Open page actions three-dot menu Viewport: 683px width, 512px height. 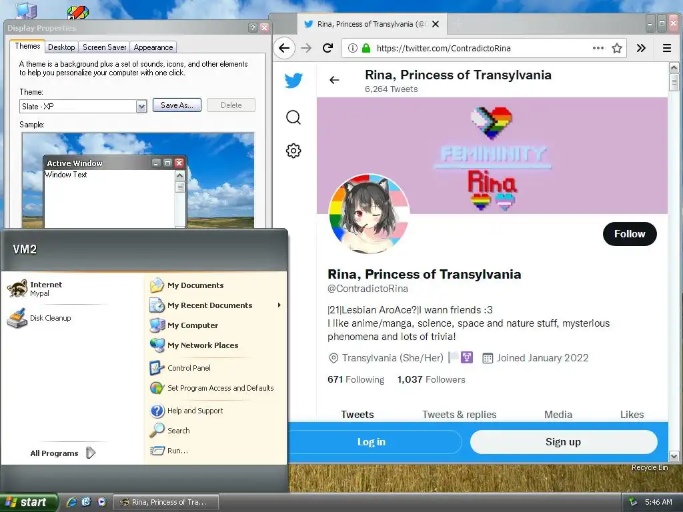598,48
